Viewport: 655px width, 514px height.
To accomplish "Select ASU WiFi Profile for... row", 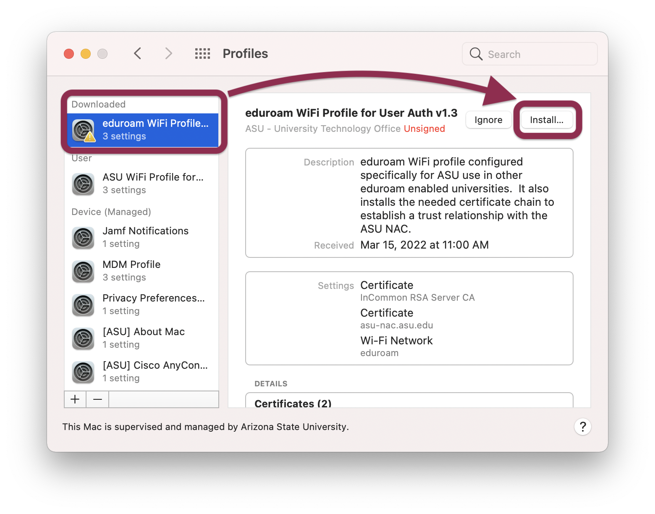I will (141, 184).
